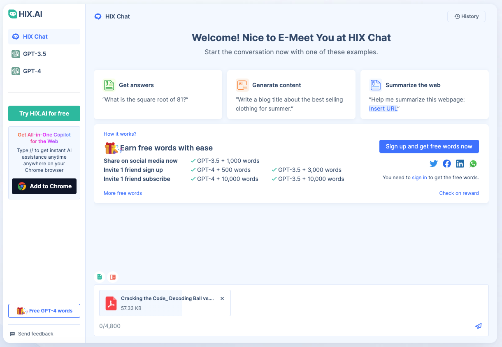This screenshot has width=502, height=347.
Task: Click the Summarize the web icon
Action: (375, 85)
